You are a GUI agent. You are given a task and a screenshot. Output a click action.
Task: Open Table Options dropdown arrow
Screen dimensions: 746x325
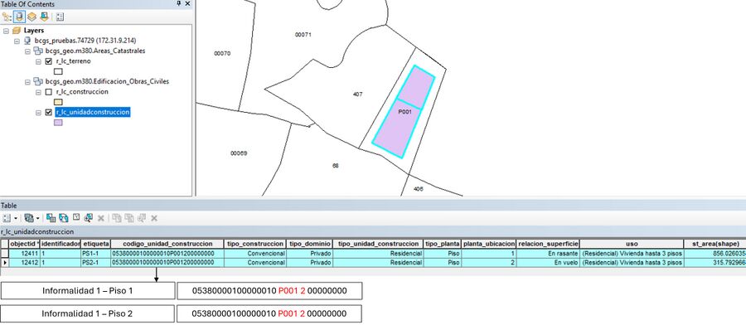point(17,218)
